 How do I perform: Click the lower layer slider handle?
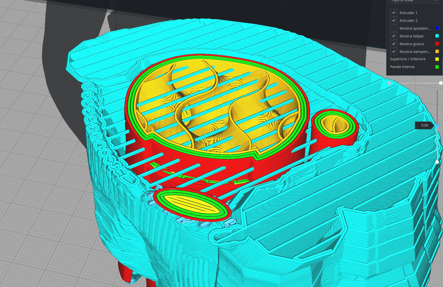[437, 162]
